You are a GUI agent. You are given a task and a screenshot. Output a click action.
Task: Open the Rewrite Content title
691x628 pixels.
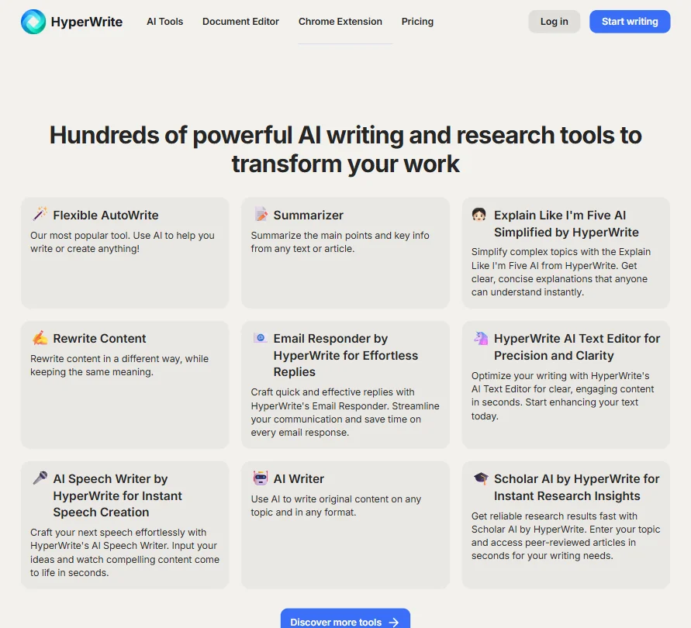point(99,339)
